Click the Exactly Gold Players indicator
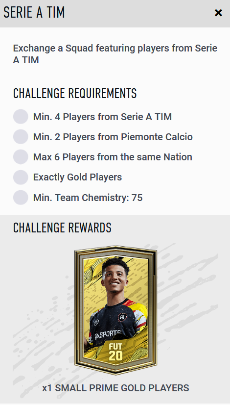 pos(21,177)
